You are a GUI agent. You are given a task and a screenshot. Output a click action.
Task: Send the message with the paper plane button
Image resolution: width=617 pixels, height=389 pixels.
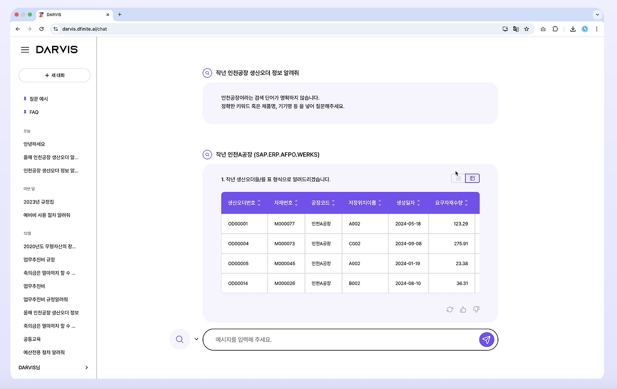(486, 339)
